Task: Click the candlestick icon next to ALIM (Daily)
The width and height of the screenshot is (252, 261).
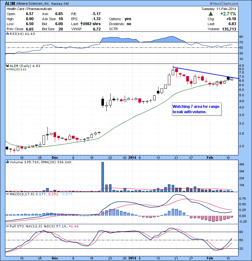Action: pyautogui.click(x=7, y=66)
